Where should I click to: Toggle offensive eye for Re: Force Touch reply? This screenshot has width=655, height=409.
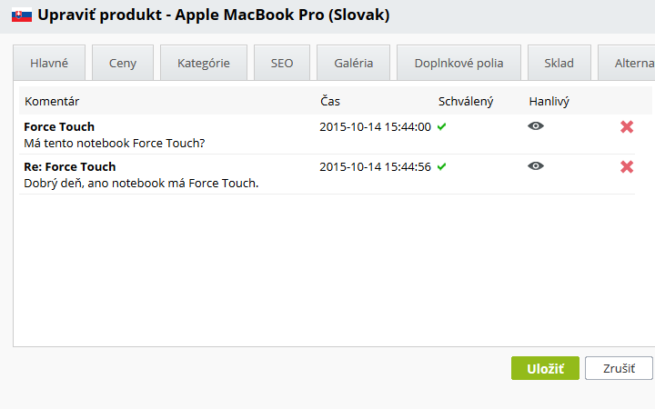pos(536,166)
